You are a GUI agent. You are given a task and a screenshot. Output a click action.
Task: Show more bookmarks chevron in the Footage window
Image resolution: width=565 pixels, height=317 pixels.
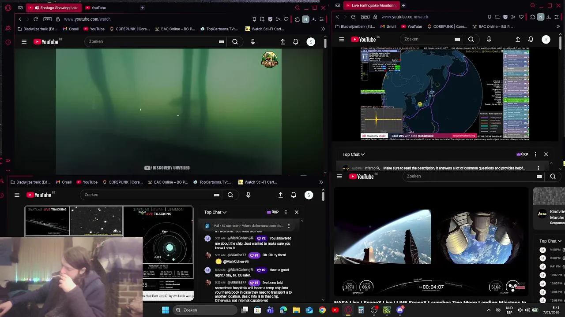(323, 29)
